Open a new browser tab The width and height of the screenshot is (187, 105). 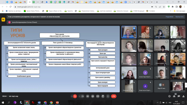[x=157, y=2]
